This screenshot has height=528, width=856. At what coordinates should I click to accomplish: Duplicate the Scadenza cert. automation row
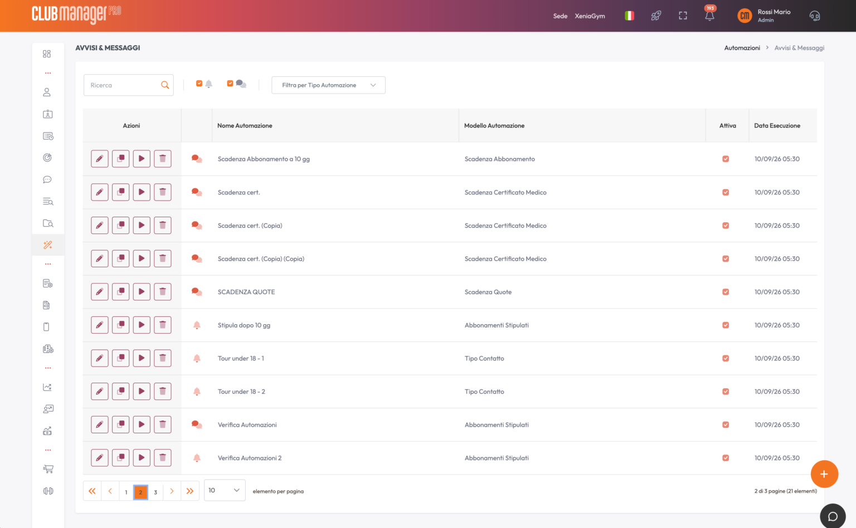click(120, 192)
